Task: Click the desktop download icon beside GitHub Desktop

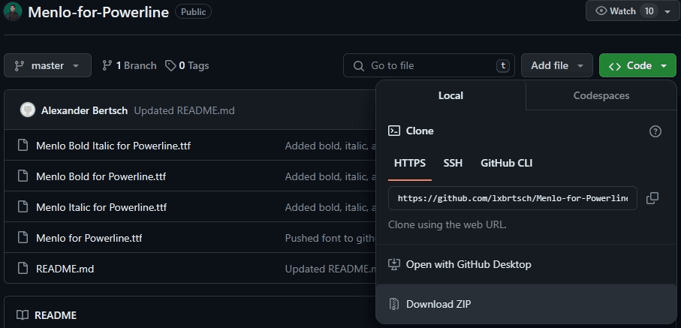Action: coord(393,264)
